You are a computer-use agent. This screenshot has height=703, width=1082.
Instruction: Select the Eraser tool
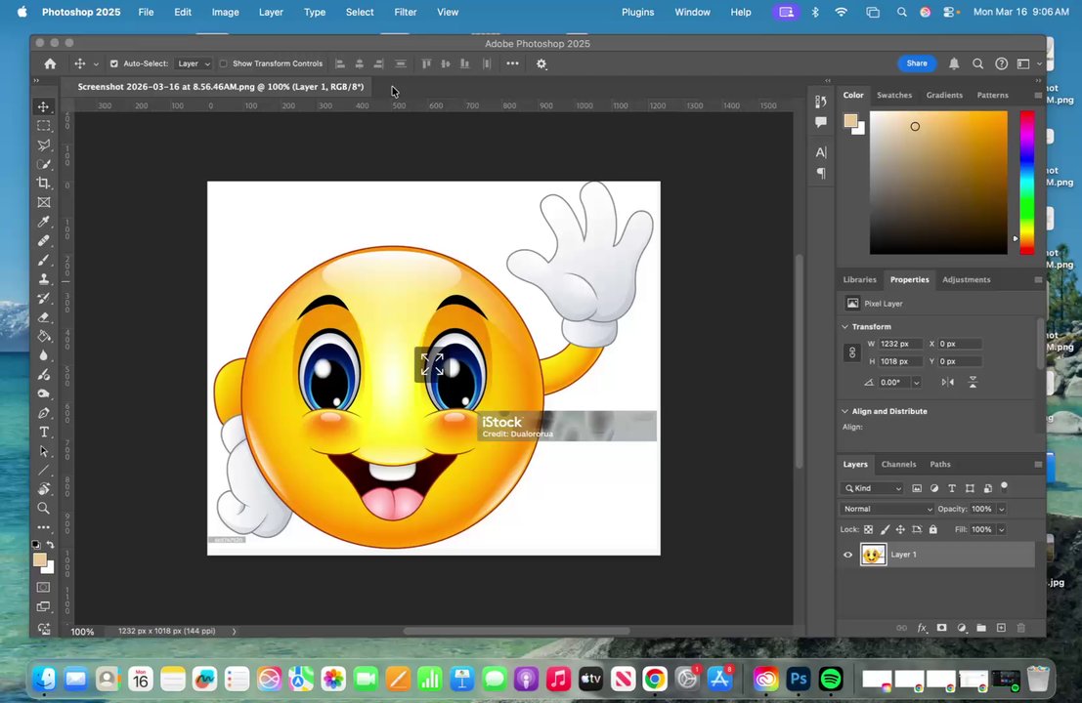[x=44, y=317]
